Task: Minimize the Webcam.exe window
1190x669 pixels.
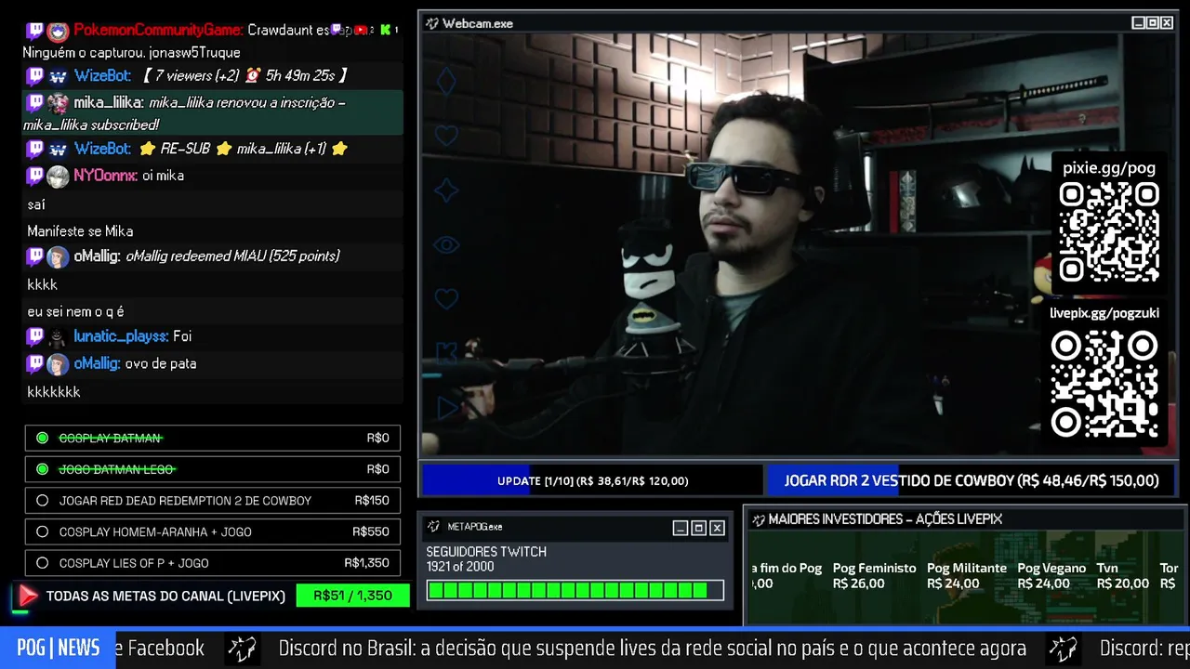Action: 1138,23
